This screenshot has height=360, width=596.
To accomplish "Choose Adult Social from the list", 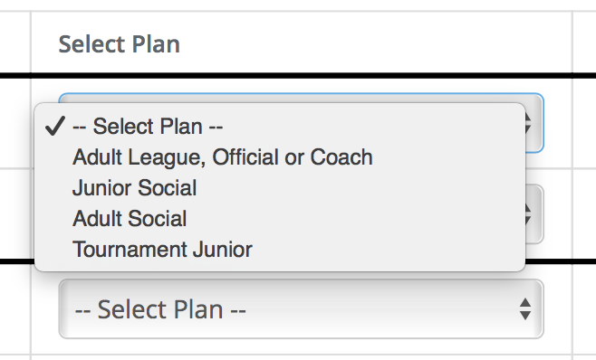I will (280, 219).
